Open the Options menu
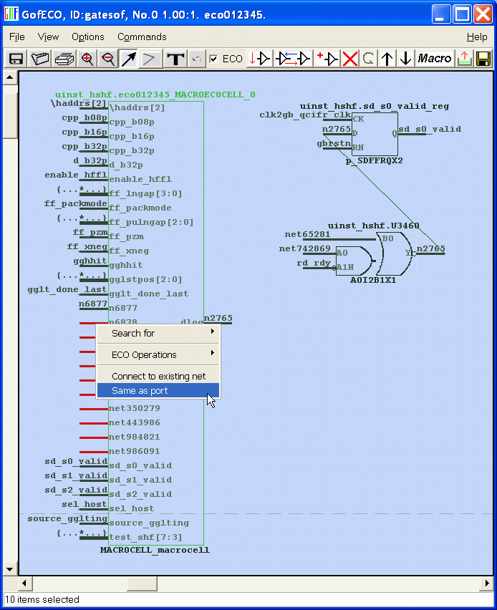Screen dimensions: 497x610 tap(87, 37)
